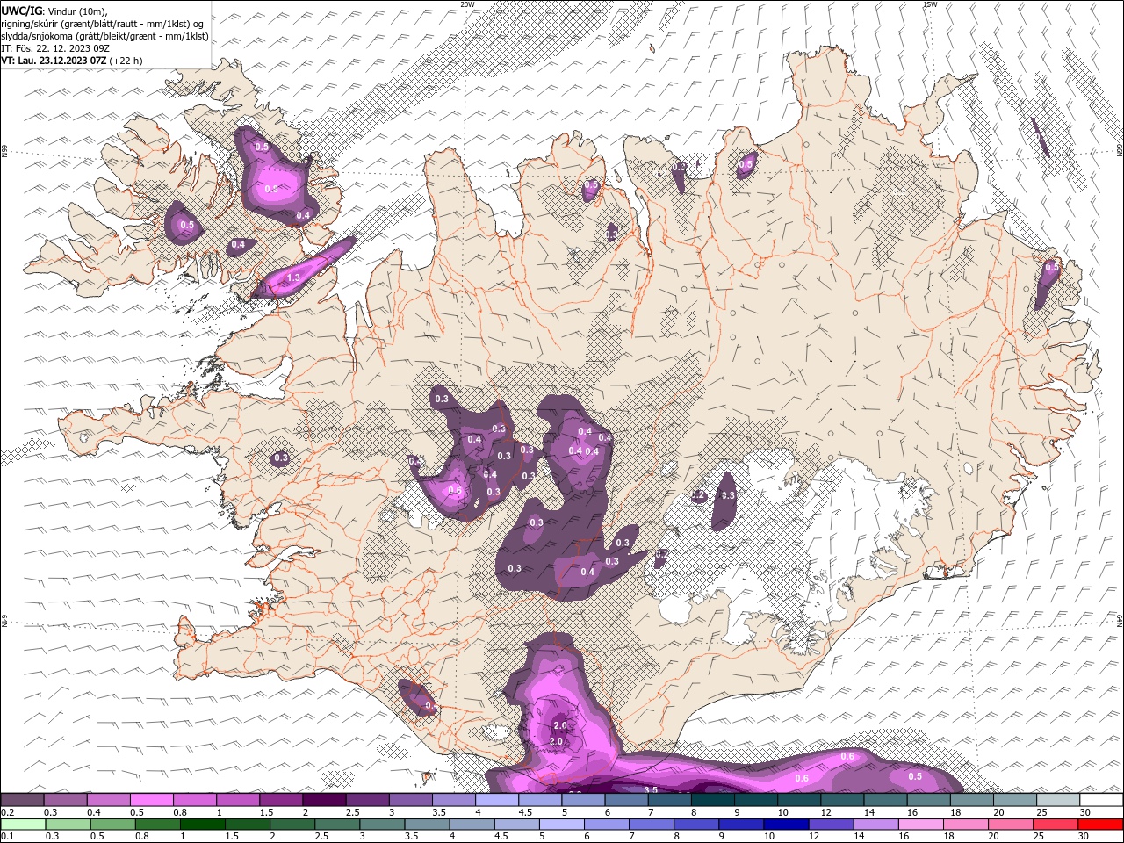This screenshot has width=1124, height=843.
Task: Select the 'VT: Lau. 23.12.2023 07Z (+22 h)' line
Action: (x=72, y=61)
